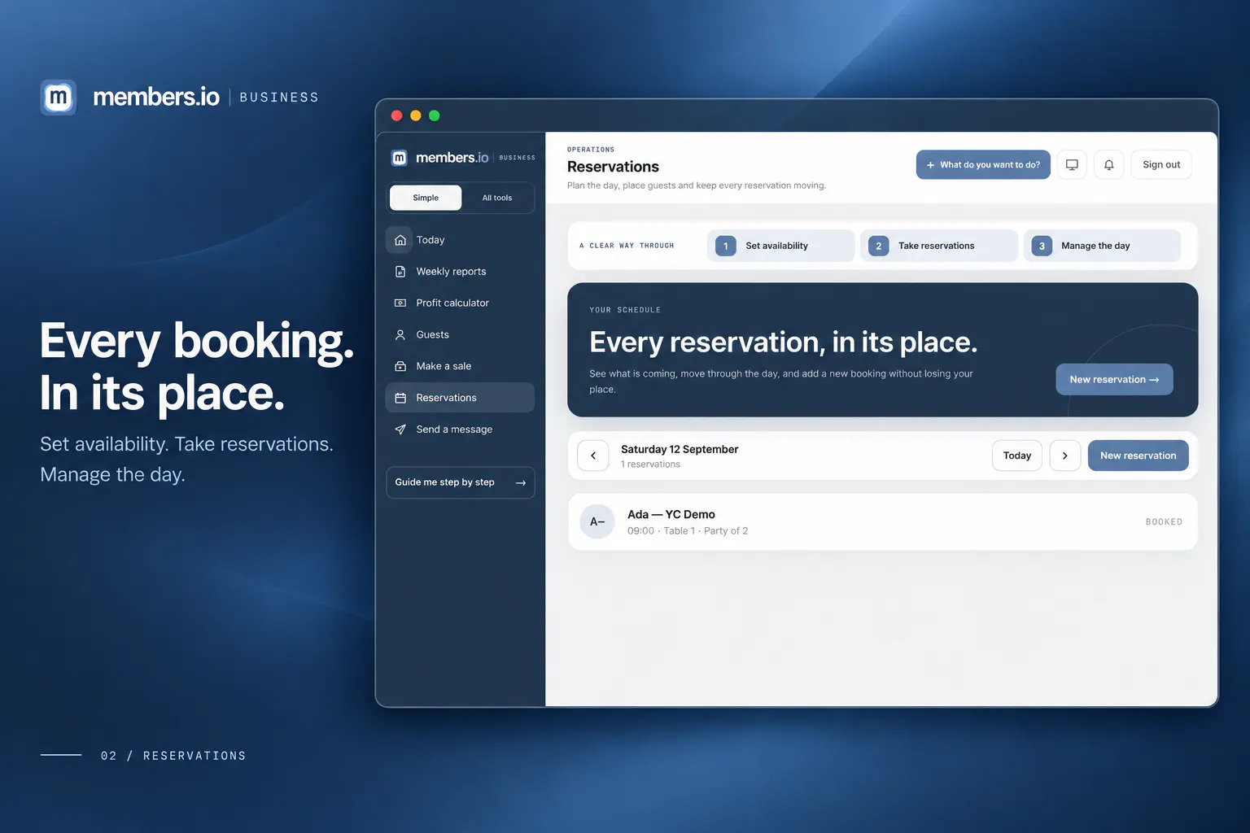
Task: Switch to All tools mode
Action: pyautogui.click(x=497, y=198)
